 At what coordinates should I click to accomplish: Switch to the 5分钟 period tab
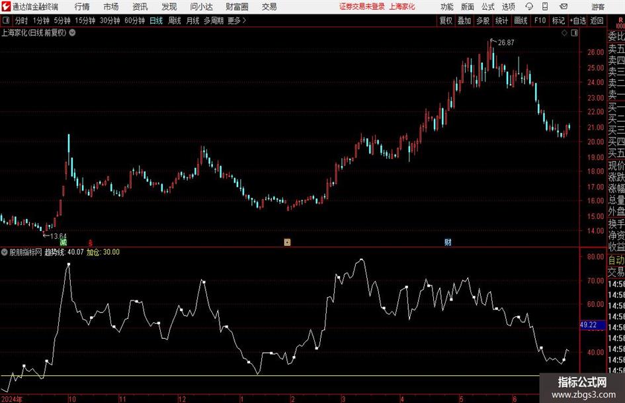coord(62,21)
